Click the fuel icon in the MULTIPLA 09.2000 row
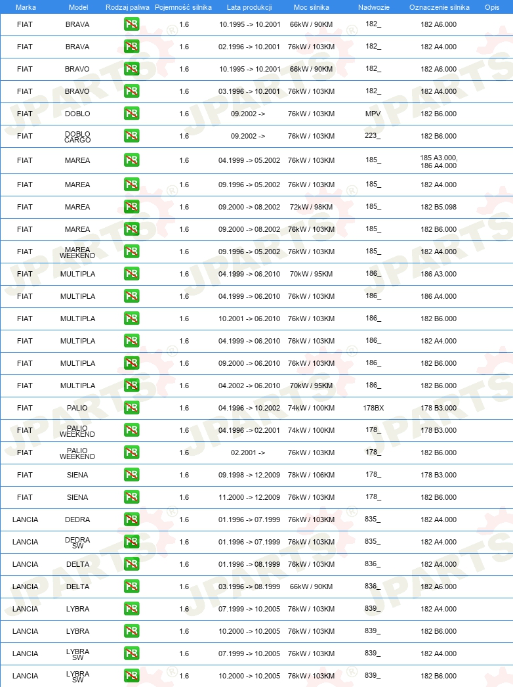This screenshot has width=513, height=687. click(131, 363)
